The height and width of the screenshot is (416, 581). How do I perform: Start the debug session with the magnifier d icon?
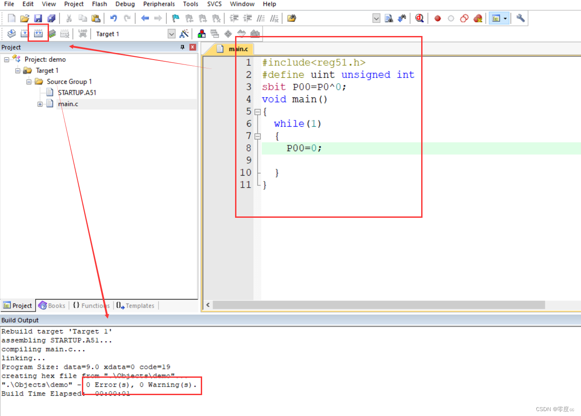coord(419,18)
